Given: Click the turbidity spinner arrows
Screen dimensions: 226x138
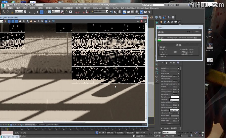Looking at the screenshot, I should [179, 87].
